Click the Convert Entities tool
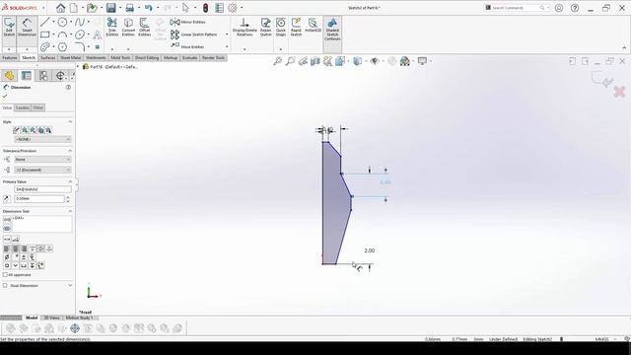The image size is (631, 355). (128, 28)
